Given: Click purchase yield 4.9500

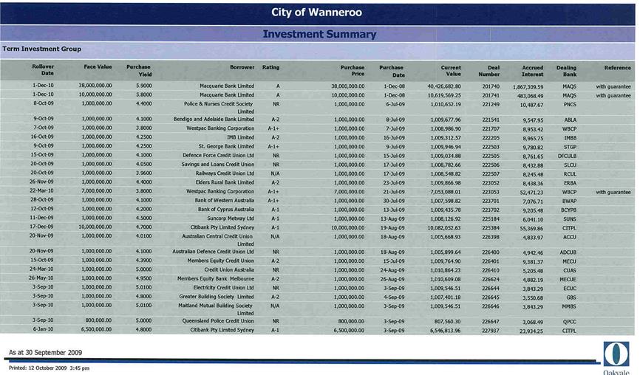Looking at the screenshot, I should click(143, 278).
